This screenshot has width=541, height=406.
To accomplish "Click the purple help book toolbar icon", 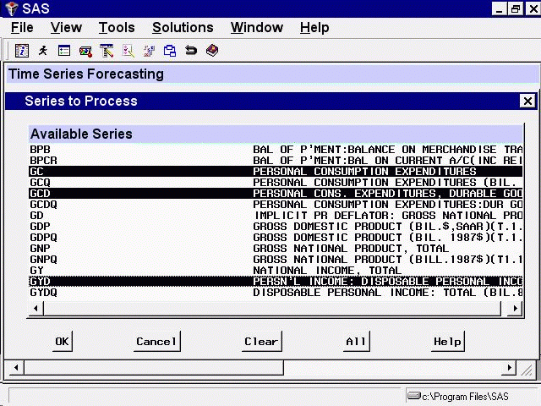I will coord(212,51).
